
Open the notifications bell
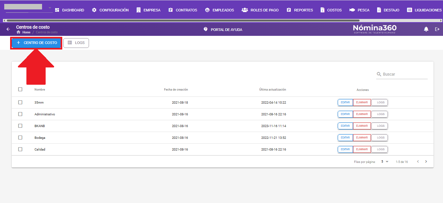[426, 29]
